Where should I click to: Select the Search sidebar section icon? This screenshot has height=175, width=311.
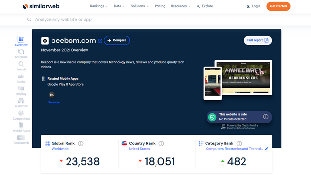coord(21,64)
